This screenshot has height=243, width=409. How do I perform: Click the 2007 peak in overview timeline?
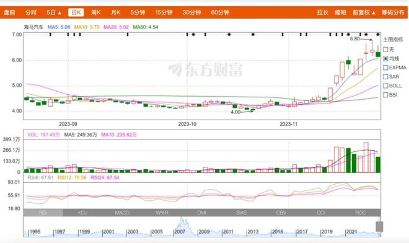tap(183, 224)
